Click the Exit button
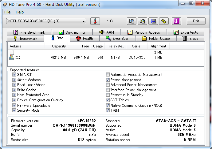Viewport: 212px width, 149px height. [x=196, y=21]
